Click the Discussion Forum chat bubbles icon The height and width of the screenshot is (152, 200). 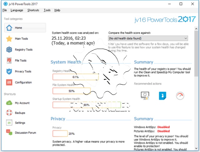(x=9, y=132)
